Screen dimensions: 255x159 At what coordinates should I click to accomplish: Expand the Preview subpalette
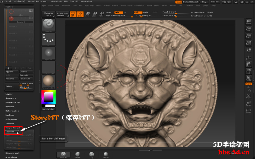pos(9,107)
